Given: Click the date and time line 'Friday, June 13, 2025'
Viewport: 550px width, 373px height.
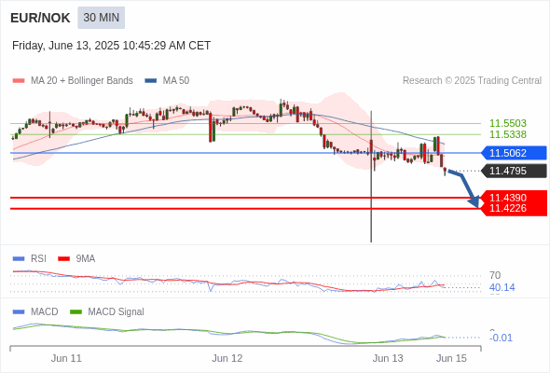Looking at the screenshot, I should 111,46.
